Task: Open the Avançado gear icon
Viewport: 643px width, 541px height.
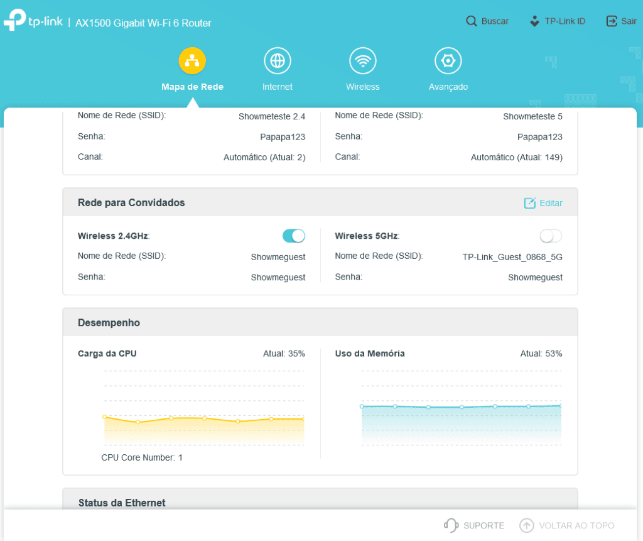Action: click(448, 61)
